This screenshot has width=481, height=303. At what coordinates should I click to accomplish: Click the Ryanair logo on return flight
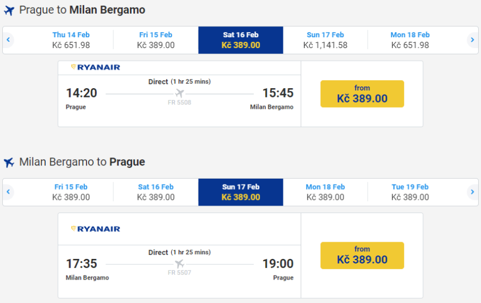(x=95, y=229)
